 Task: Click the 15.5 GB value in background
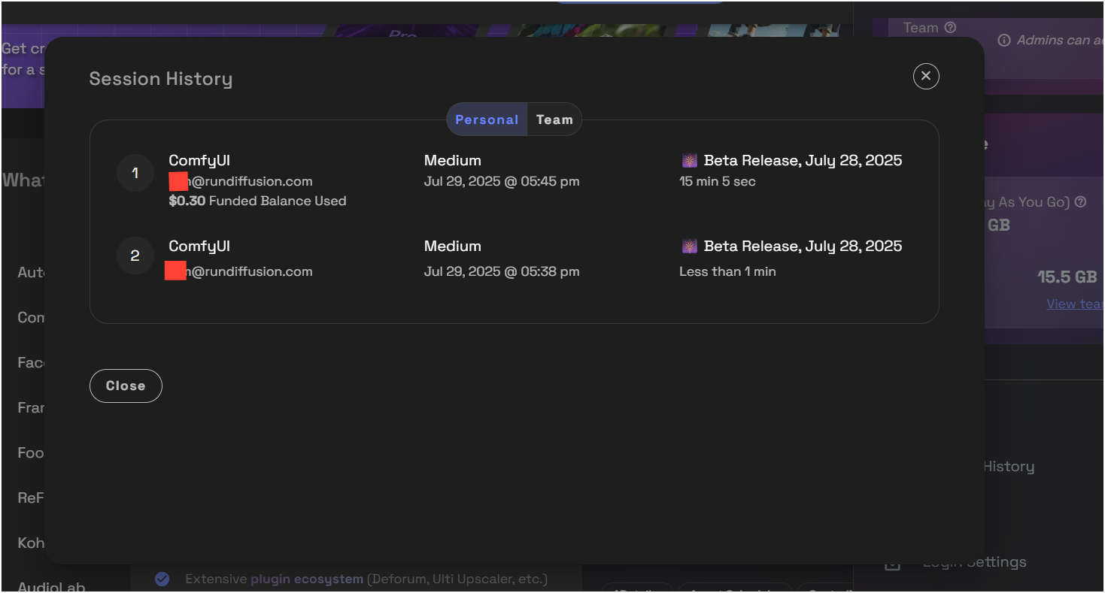coord(1067,277)
